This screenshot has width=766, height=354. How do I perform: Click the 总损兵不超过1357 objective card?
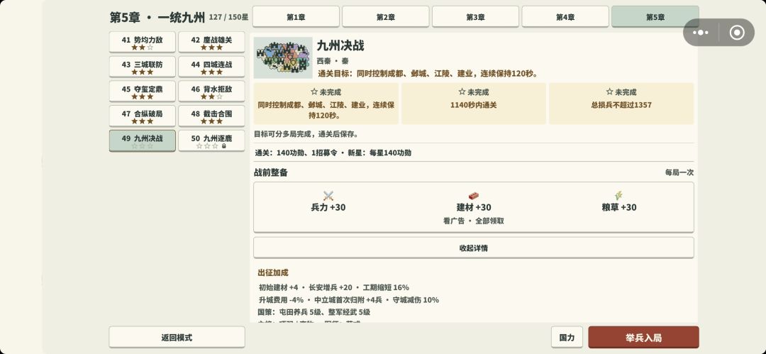(621, 104)
